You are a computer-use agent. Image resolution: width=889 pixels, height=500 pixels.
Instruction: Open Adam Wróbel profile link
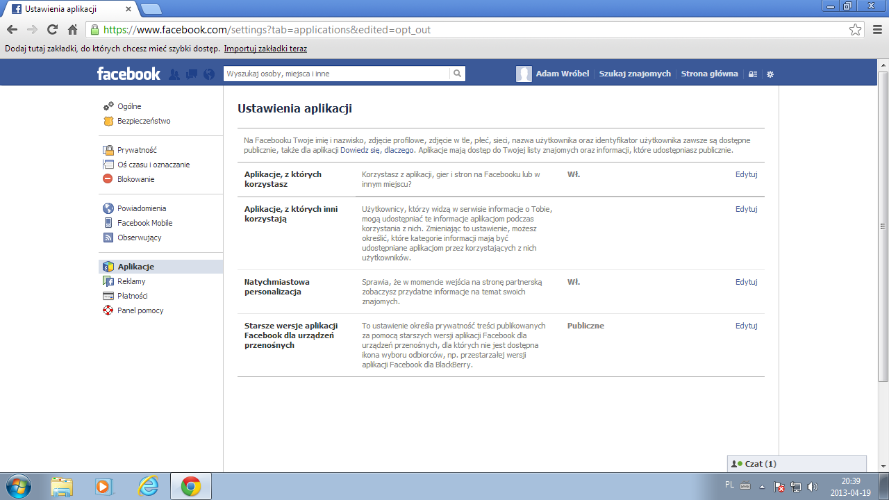coord(563,74)
